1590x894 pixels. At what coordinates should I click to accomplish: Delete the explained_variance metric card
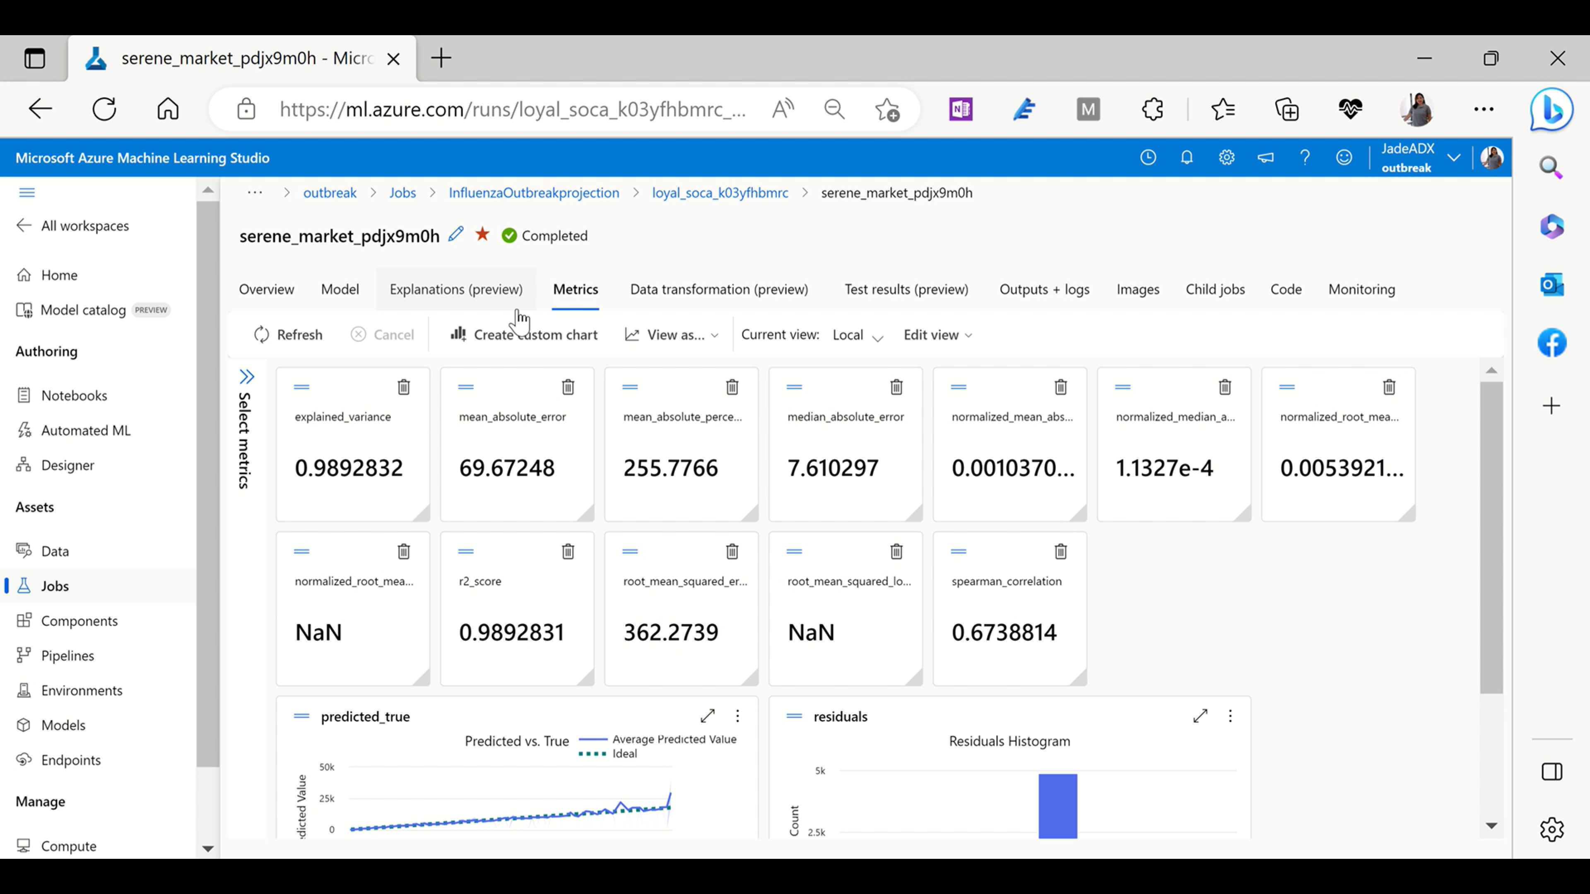tap(404, 387)
